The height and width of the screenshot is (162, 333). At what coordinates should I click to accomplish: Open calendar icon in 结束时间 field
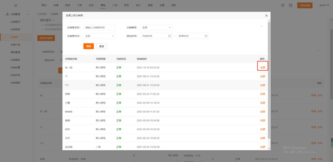[x=206, y=36]
